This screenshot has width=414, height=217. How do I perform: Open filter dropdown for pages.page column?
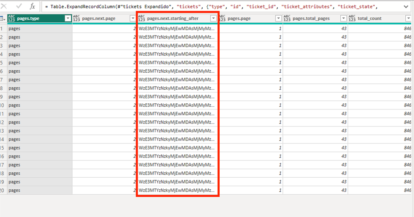click(x=278, y=19)
